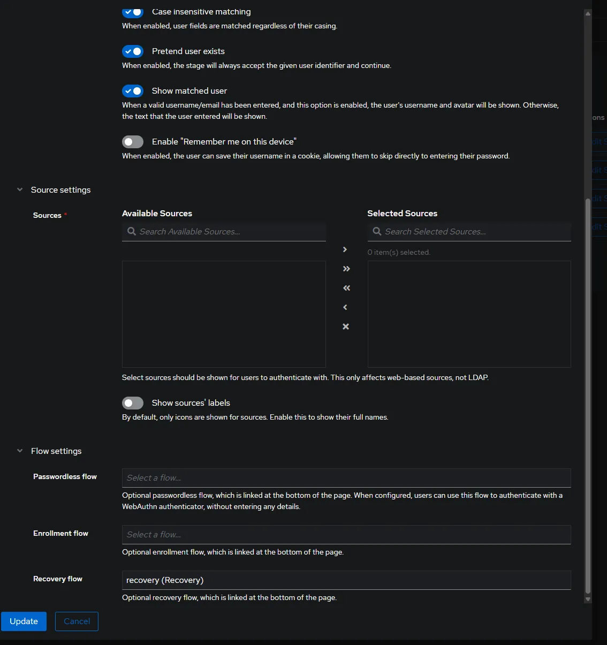Open the Enrollment flow selector
This screenshot has height=645, width=607.
(346, 535)
